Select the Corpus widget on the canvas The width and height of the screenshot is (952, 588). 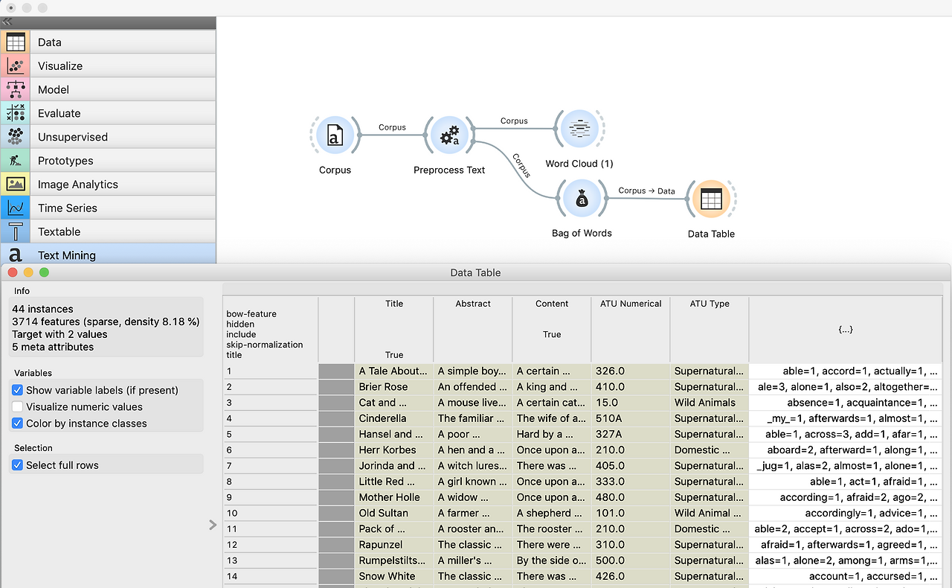tap(335, 135)
